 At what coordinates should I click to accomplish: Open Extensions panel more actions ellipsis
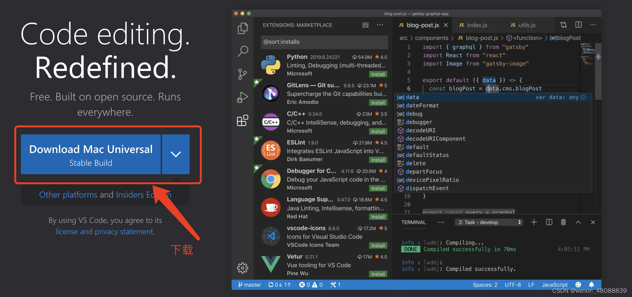point(380,25)
